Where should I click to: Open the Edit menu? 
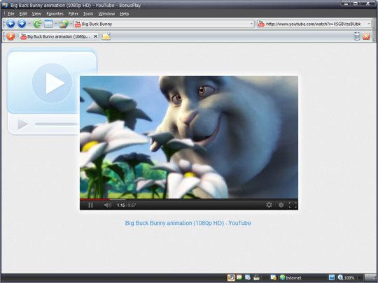pos(23,14)
